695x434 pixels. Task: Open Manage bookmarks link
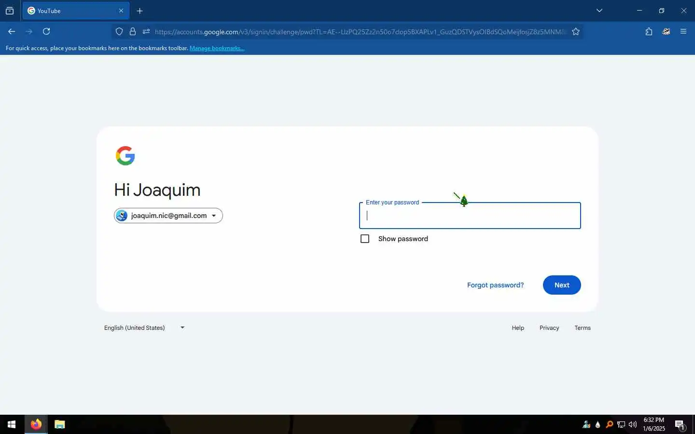click(x=217, y=48)
